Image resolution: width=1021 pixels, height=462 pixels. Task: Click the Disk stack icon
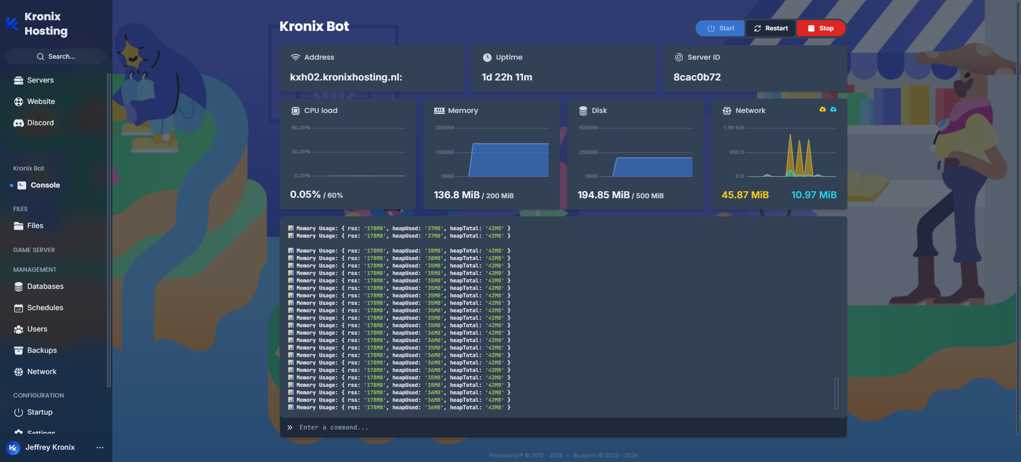[x=583, y=110]
